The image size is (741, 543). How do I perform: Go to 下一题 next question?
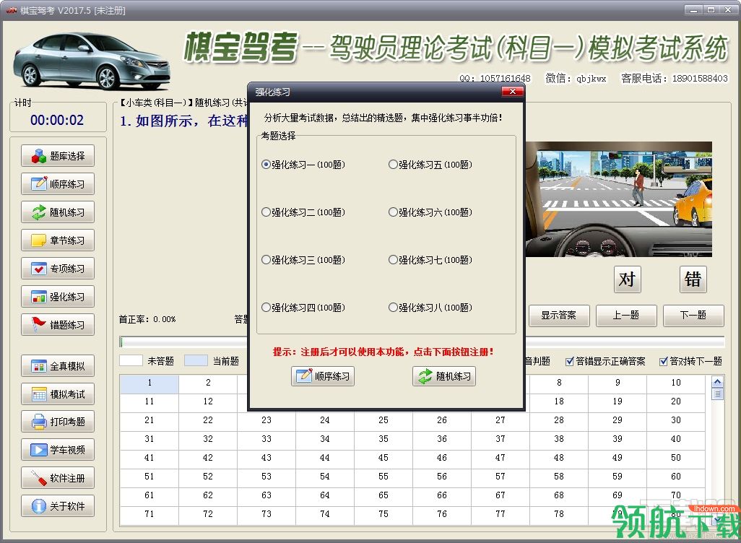pyautogui.click(x=693, y=316)
